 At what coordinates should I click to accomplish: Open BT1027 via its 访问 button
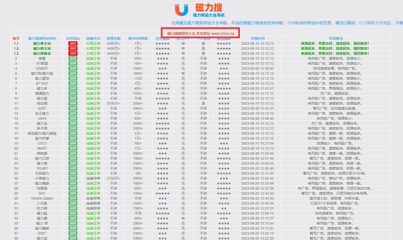73,83
